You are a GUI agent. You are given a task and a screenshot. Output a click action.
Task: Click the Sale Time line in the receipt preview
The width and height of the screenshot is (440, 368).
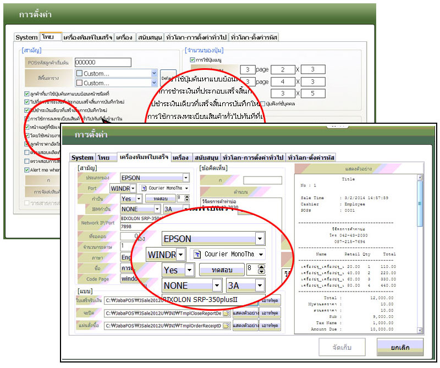pyautogui.click(x=345, y=198)
